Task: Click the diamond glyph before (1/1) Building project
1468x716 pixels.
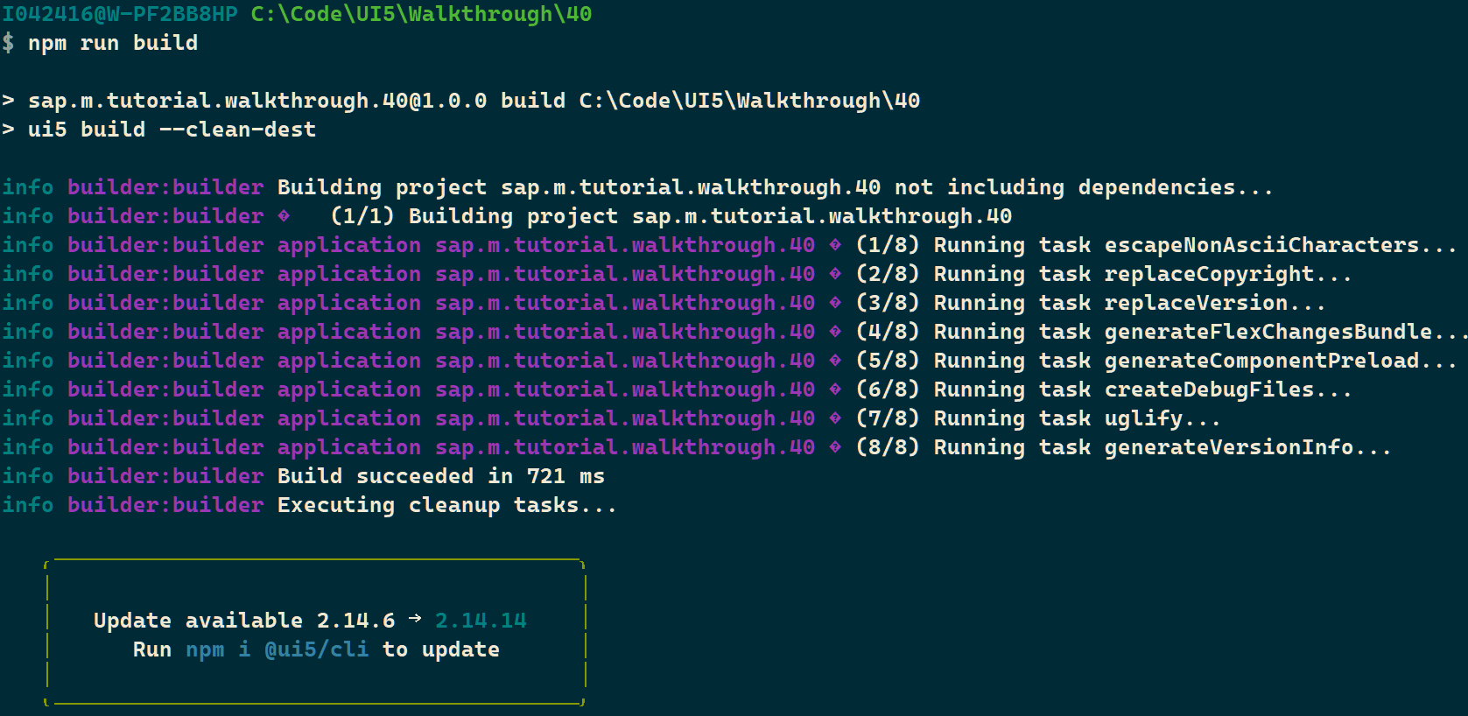Action: click(x=284, y=215)
